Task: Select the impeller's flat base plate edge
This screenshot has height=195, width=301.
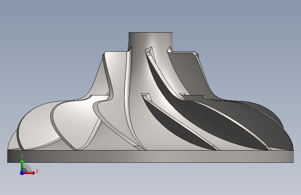Action: point(151,156)
